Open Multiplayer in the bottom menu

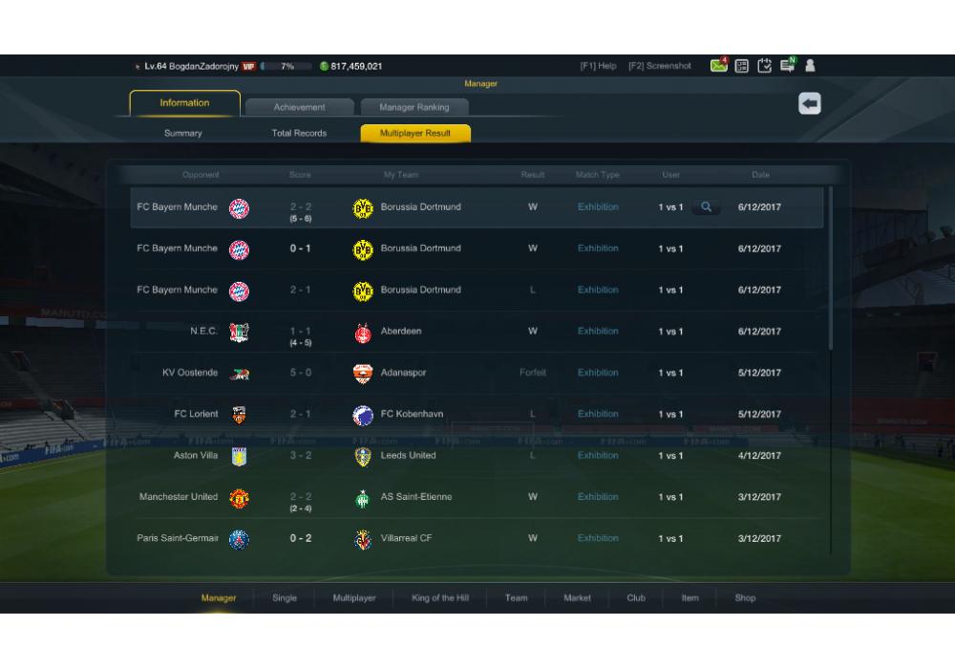coord(354,597)
